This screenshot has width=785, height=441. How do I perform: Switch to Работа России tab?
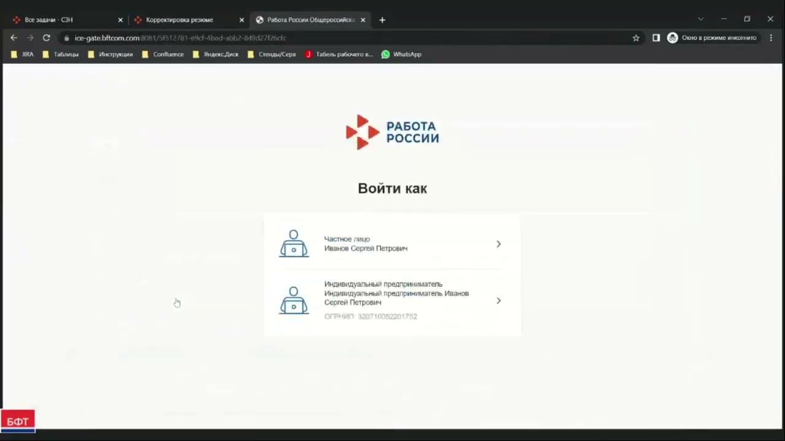coord(310,20)
